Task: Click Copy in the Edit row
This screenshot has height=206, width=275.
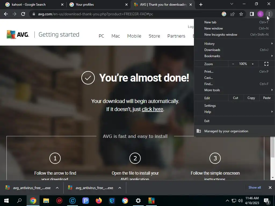Action: (251, 98)
